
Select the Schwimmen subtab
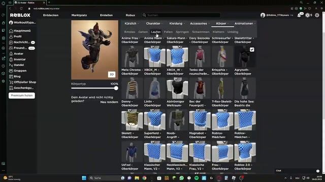(201, 32)
